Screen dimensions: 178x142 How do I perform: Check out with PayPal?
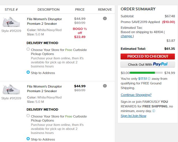[x=148, y=64]
